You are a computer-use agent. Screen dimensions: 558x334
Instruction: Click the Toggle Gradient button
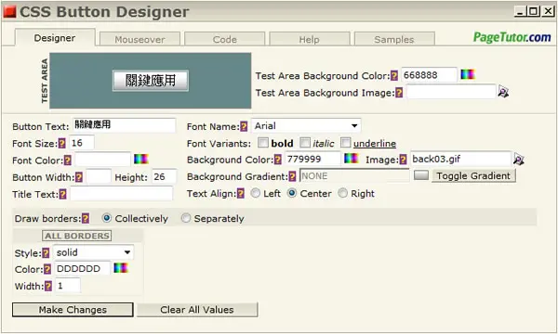tap(473, 175)
